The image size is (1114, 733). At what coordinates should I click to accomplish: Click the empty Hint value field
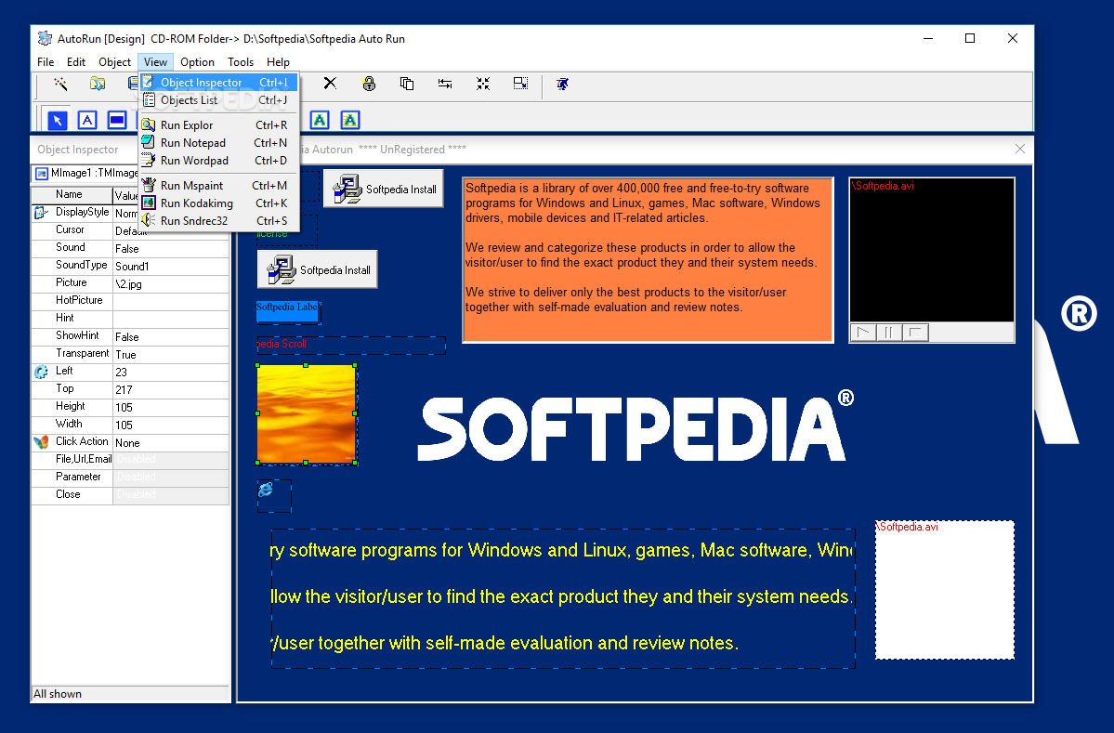[171, 319]
